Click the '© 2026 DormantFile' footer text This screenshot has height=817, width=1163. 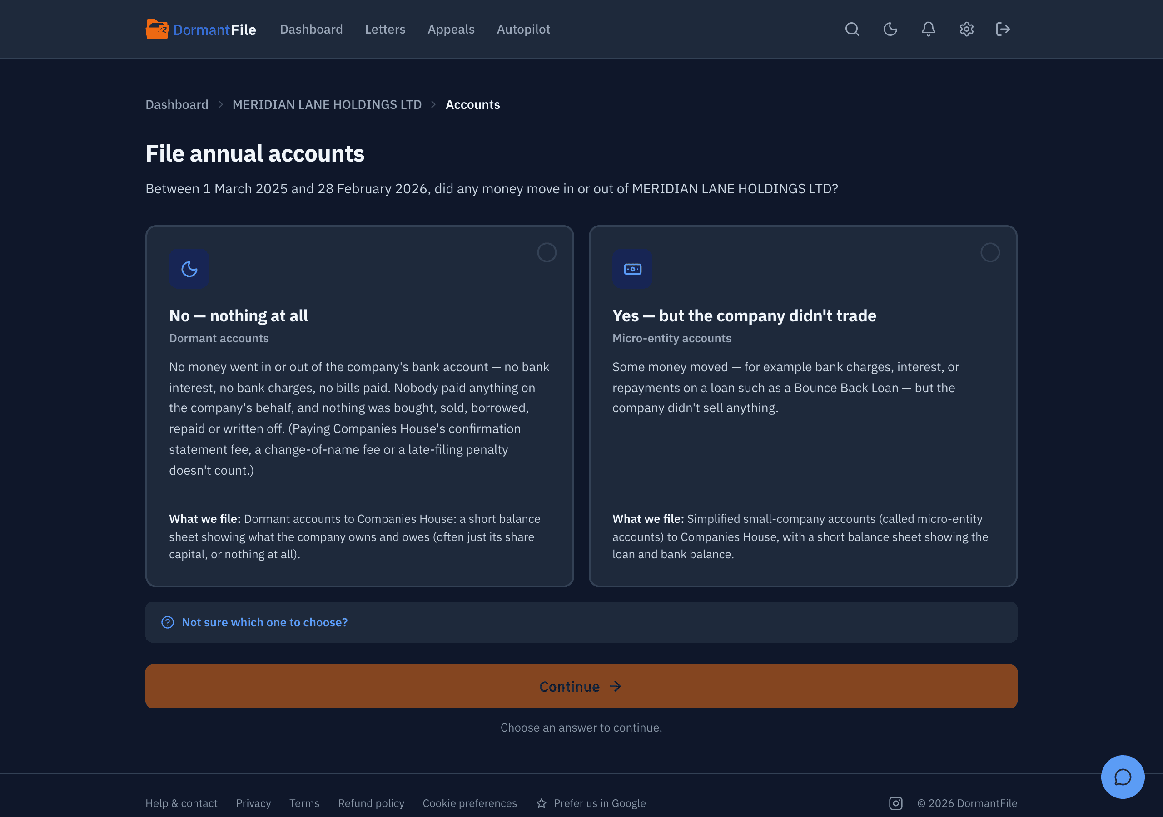coord(967,803)
